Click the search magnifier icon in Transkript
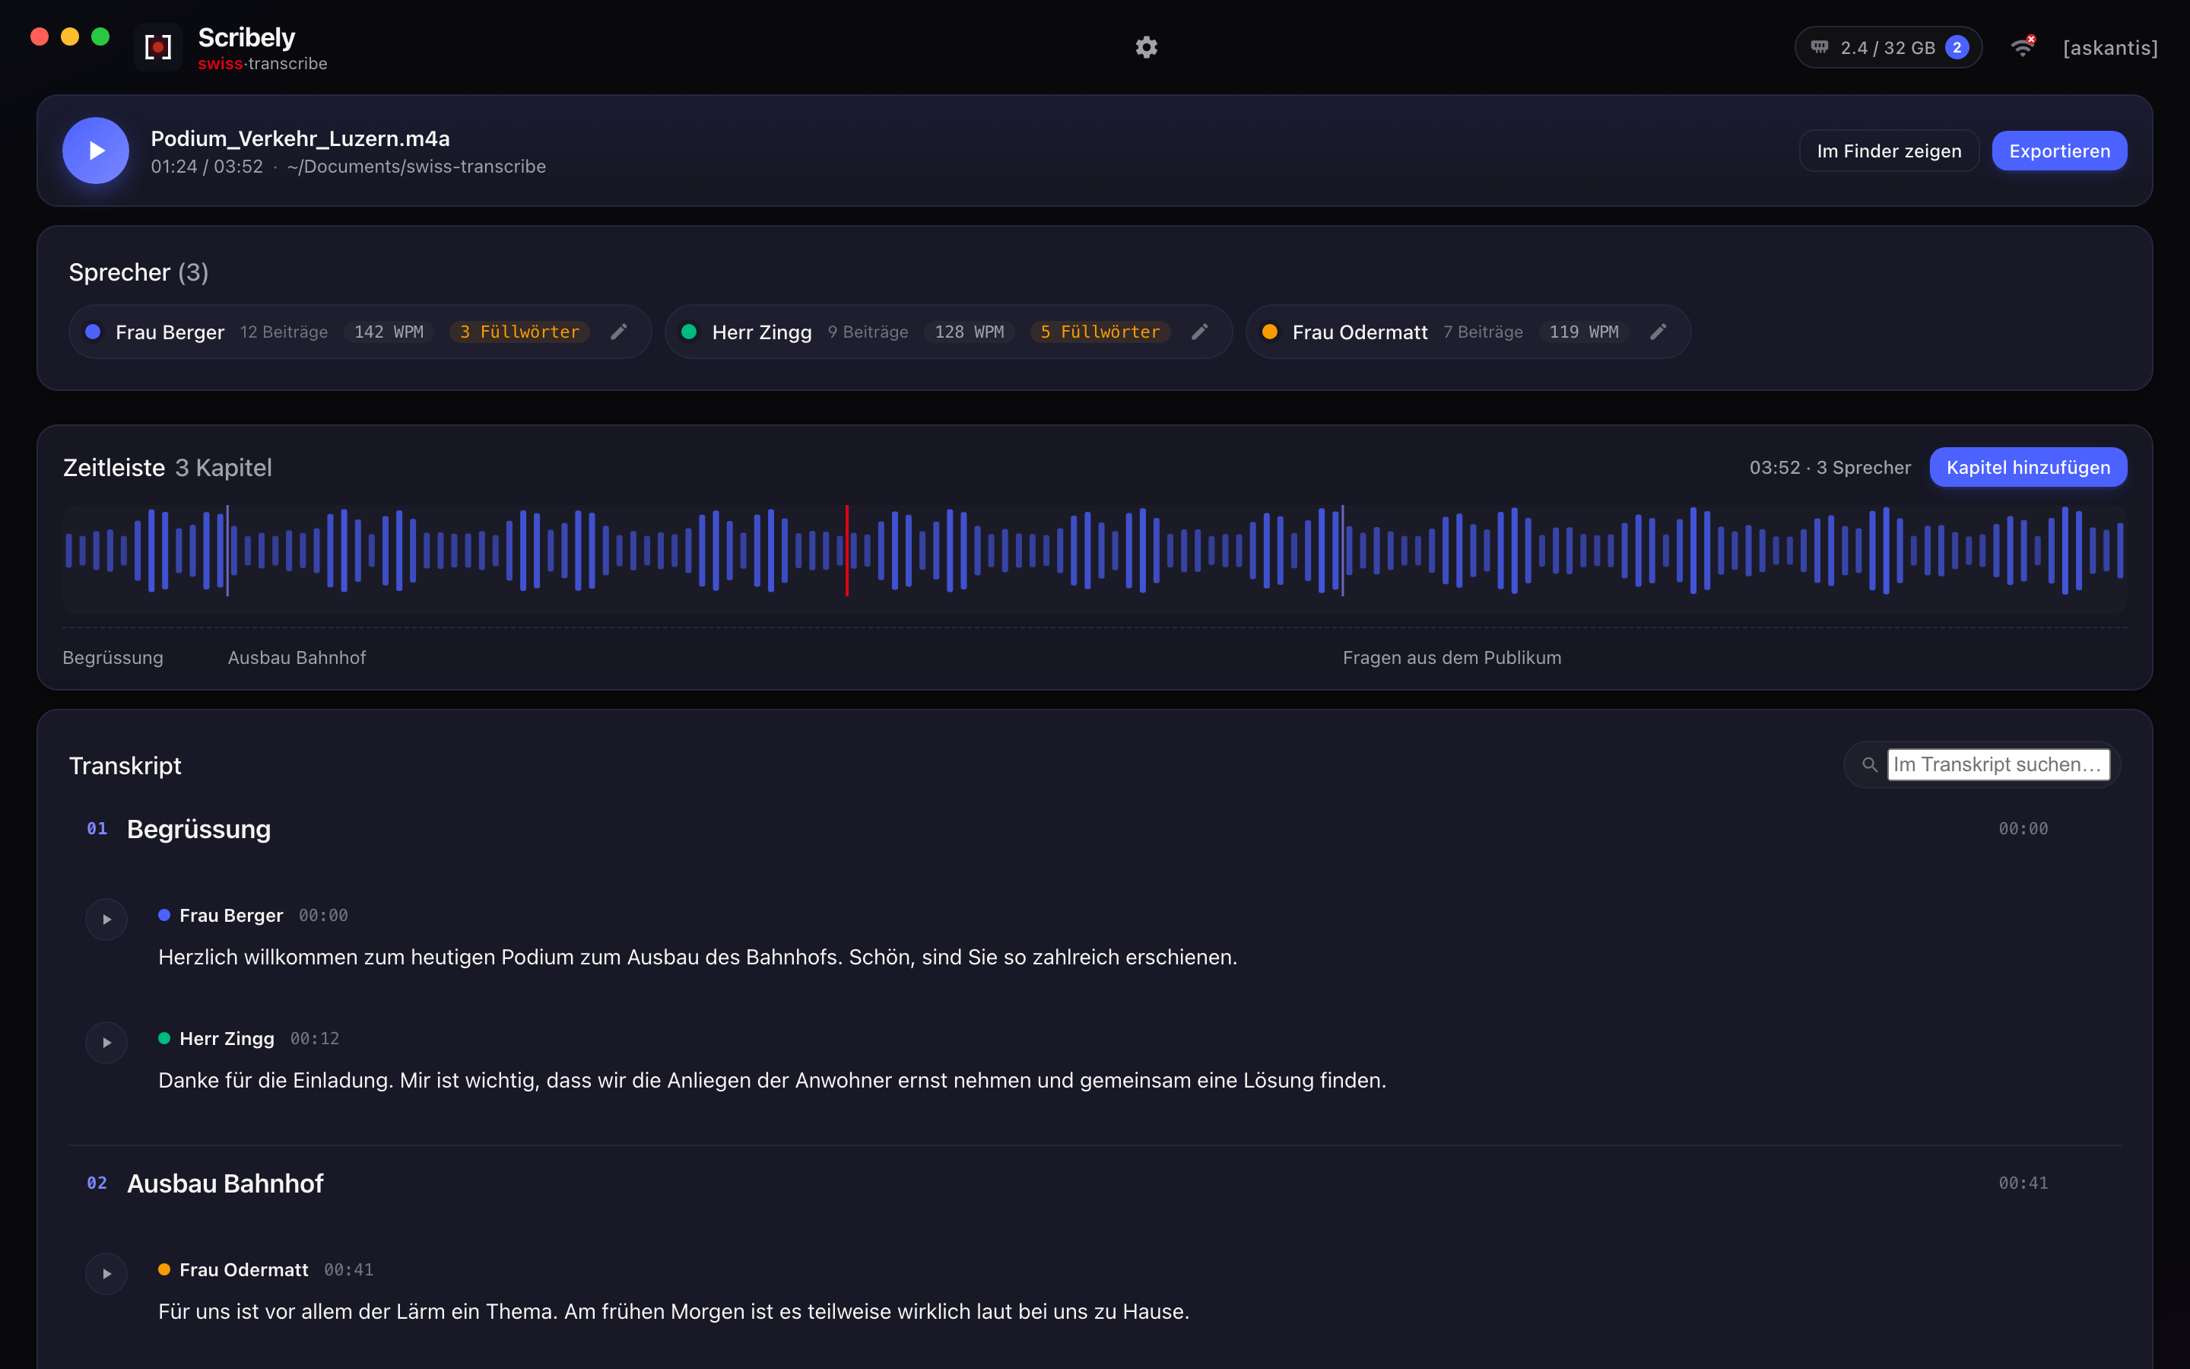Viewport: 2190px width, 1369px height. click(x=1870, y=765)
